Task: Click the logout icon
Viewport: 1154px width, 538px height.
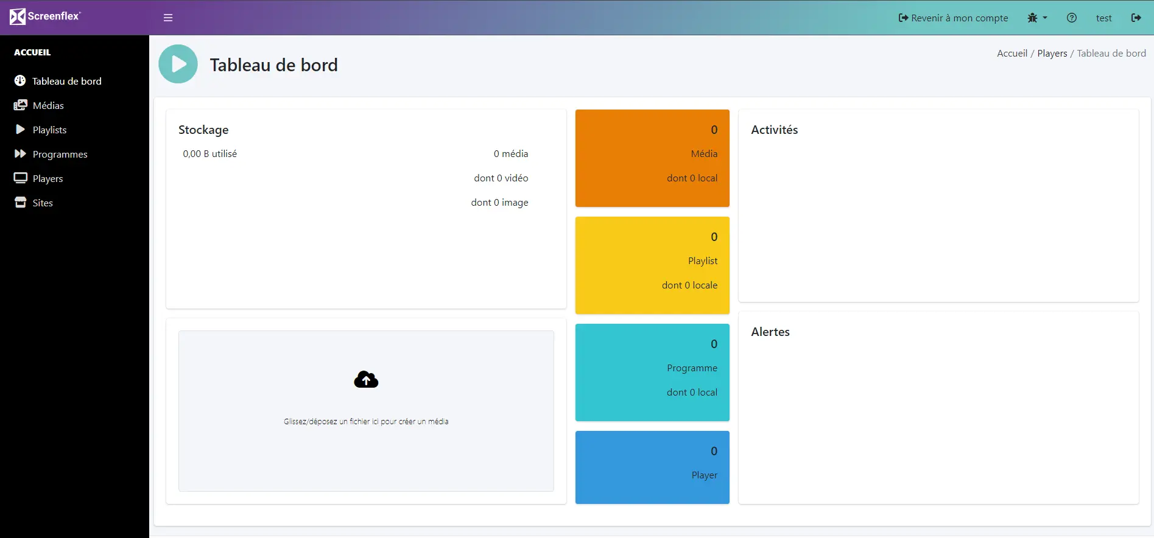Action: pos(1136,18)
